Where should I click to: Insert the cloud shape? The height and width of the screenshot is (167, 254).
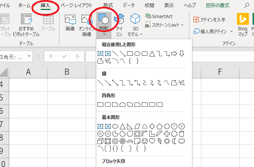[182, 141]
